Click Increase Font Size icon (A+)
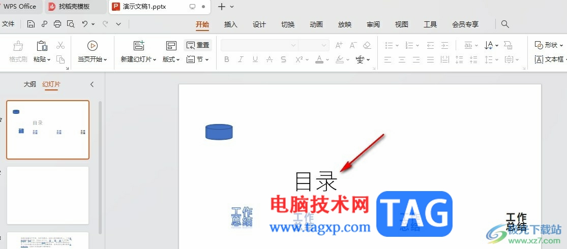This screenshot has height=249, width=567. [339, 46]
